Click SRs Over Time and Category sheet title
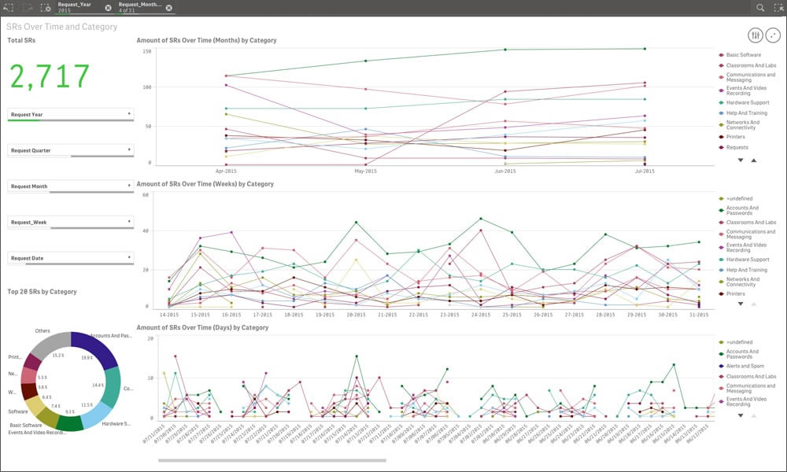Viewport: 787px width, 472px height. click(x=61, y=27)
